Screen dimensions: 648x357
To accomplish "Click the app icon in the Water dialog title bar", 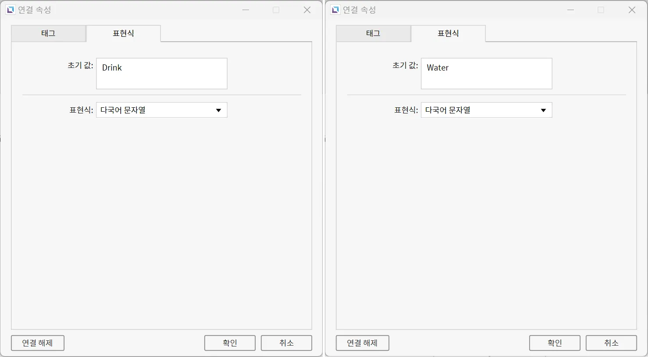I will (335, 10).
